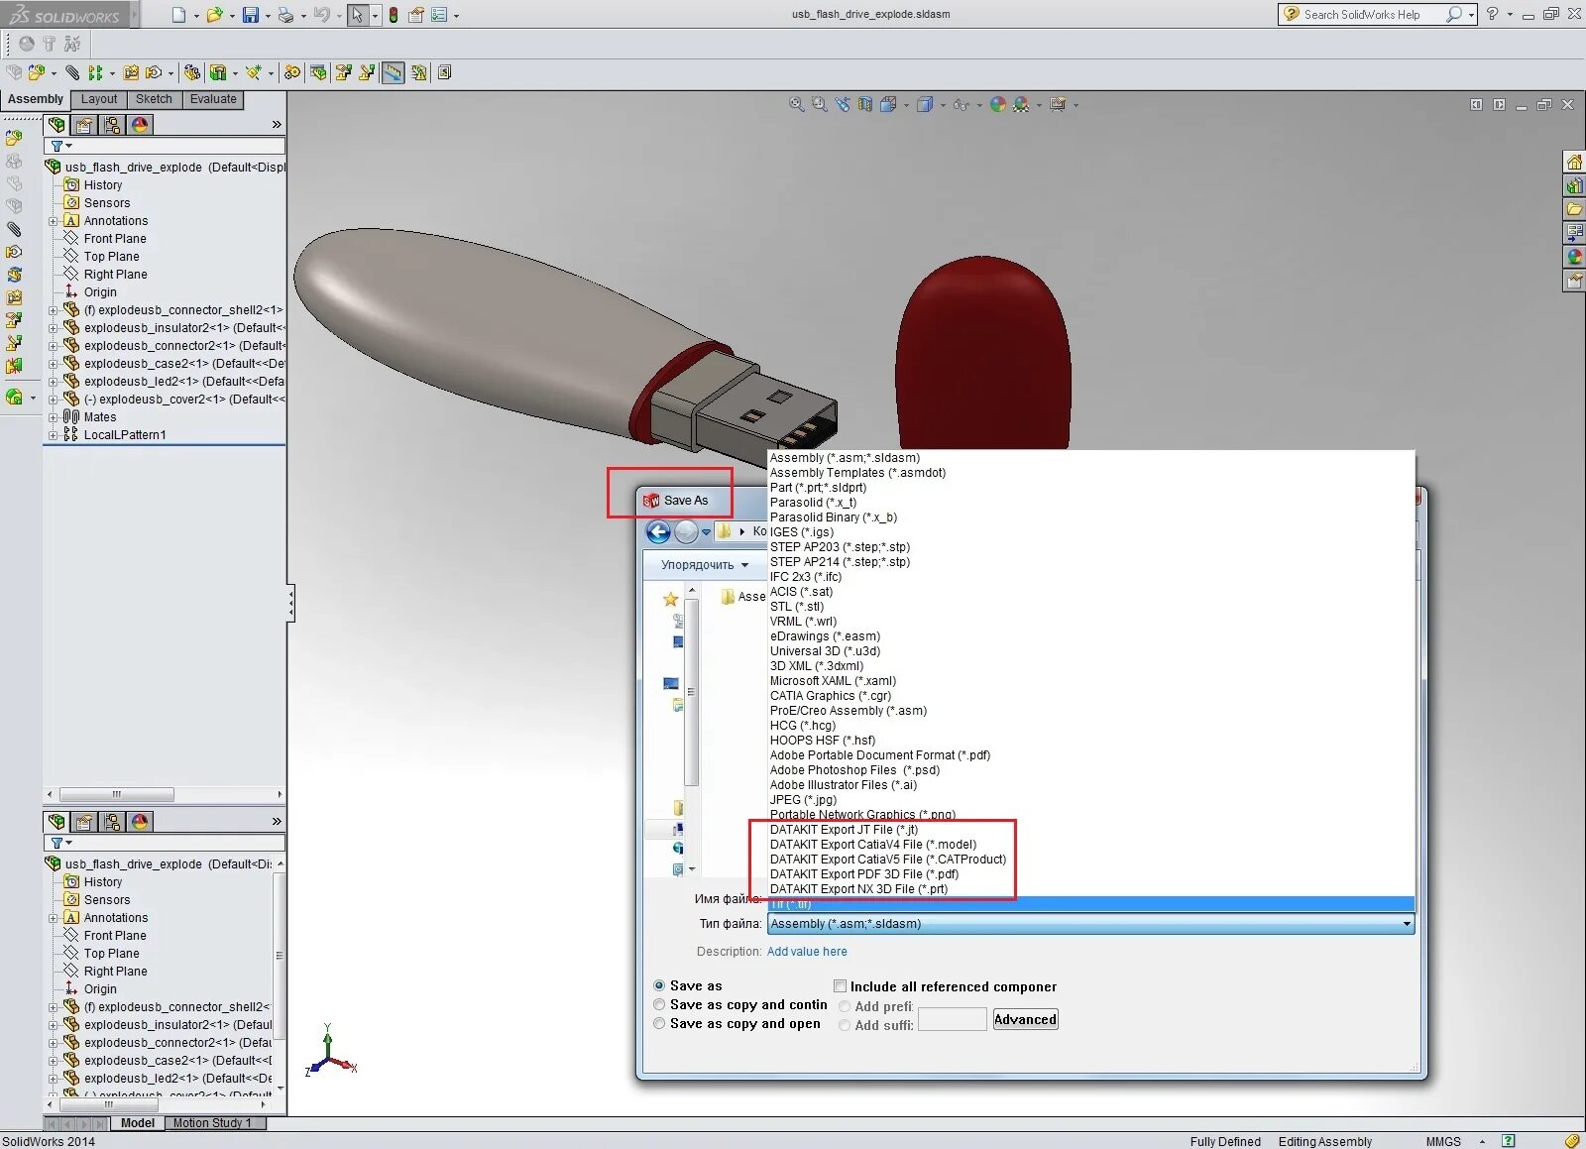1586x1149 pixels.
Task: Open Custom Properties icon in task pane
Action: pyautogui.click(x=1574, y=281)
